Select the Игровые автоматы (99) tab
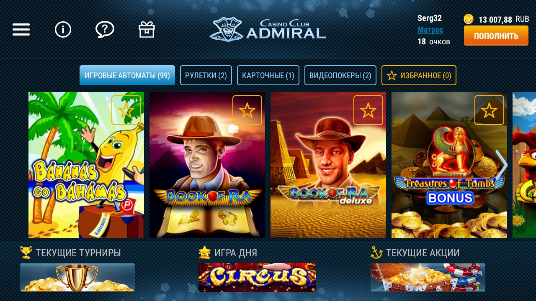The width and height of the screenshot is (536, 301). pos(127,75)
